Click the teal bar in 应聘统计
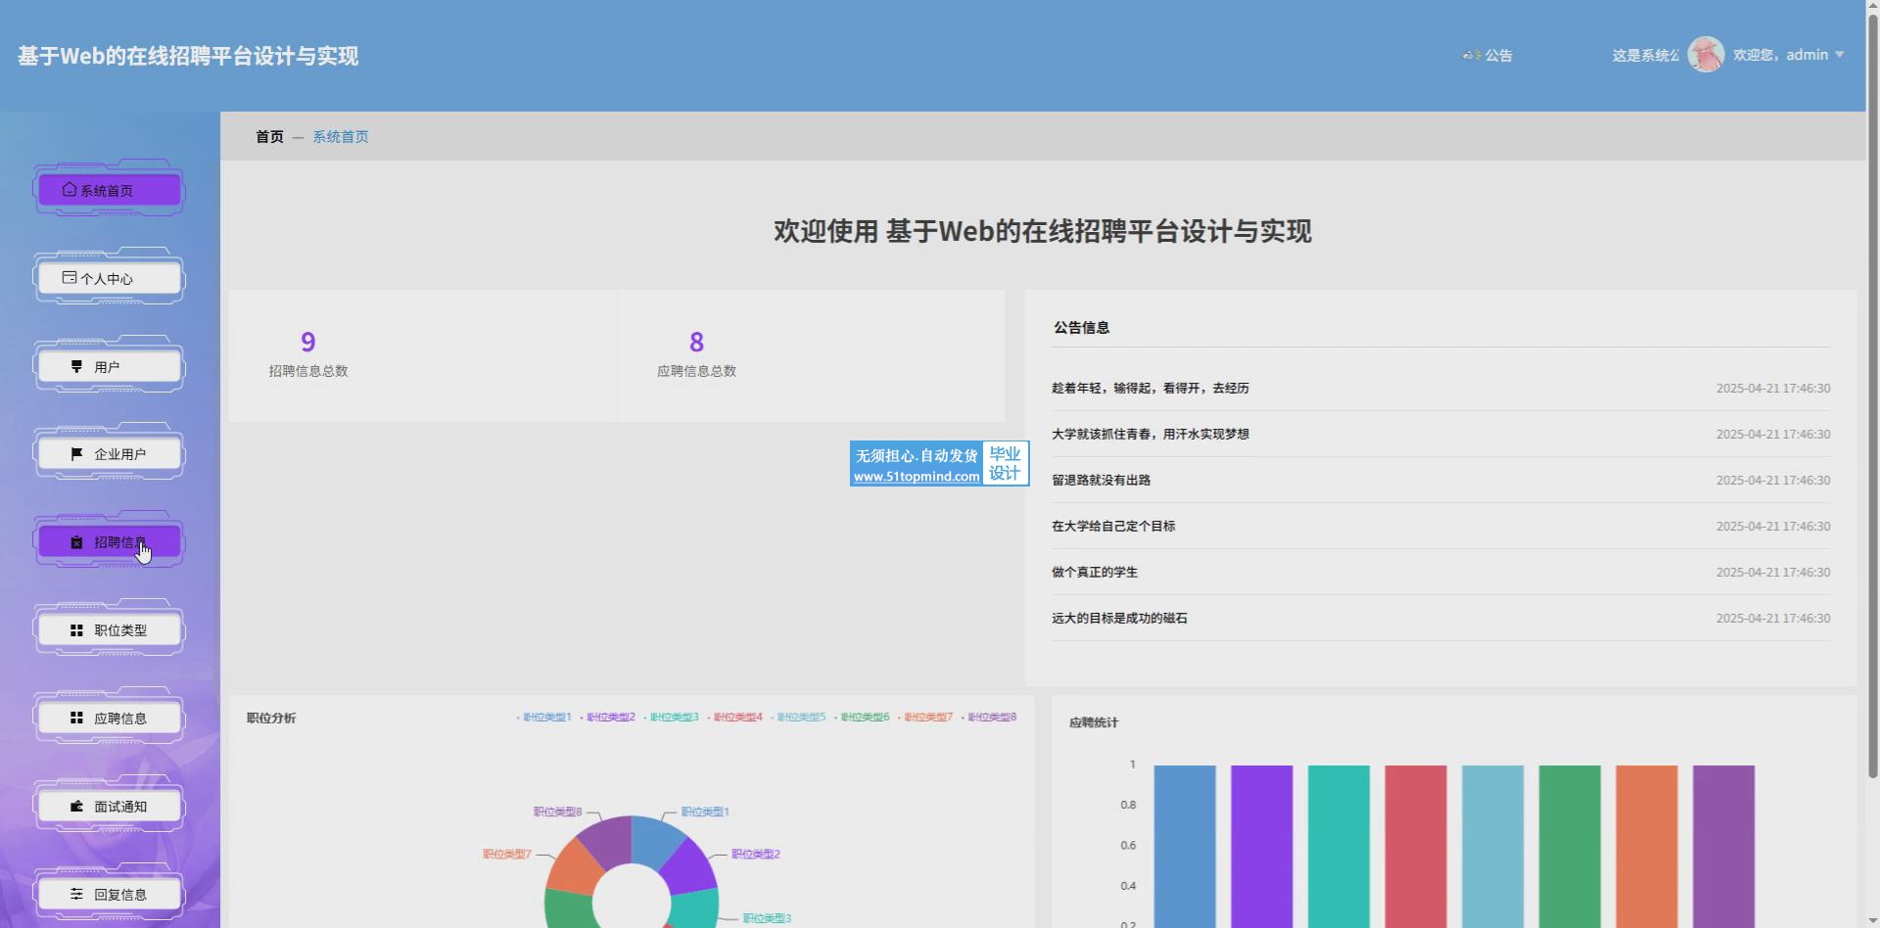Viewport: 1880px width, 928px height. 1339,846
